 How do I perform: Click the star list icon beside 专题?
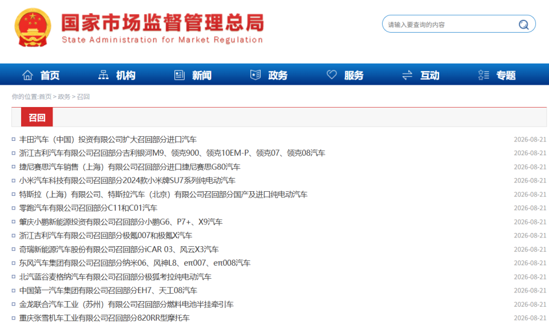(x=484, y=75)
